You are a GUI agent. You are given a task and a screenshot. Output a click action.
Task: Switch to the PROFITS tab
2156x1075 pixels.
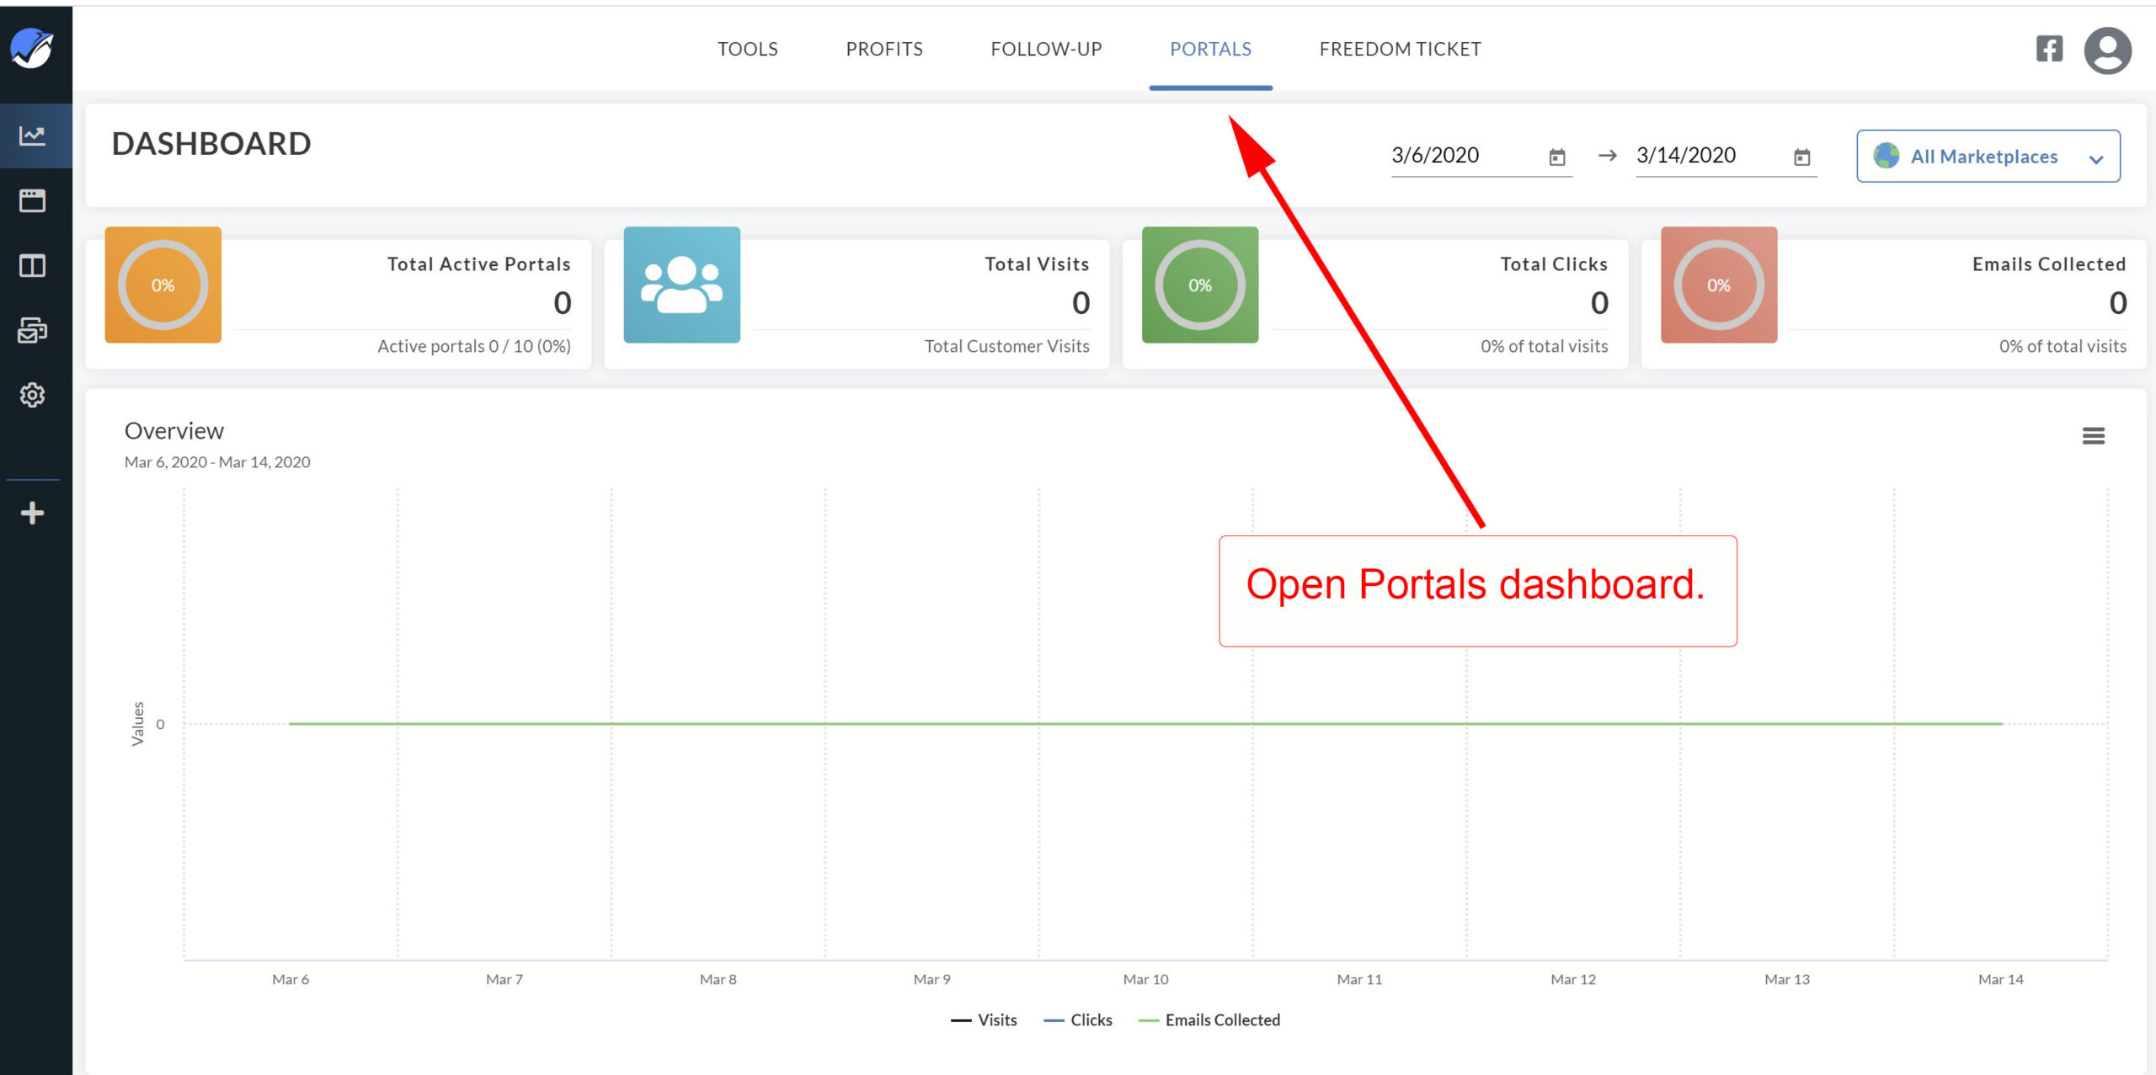click(883, 49)
